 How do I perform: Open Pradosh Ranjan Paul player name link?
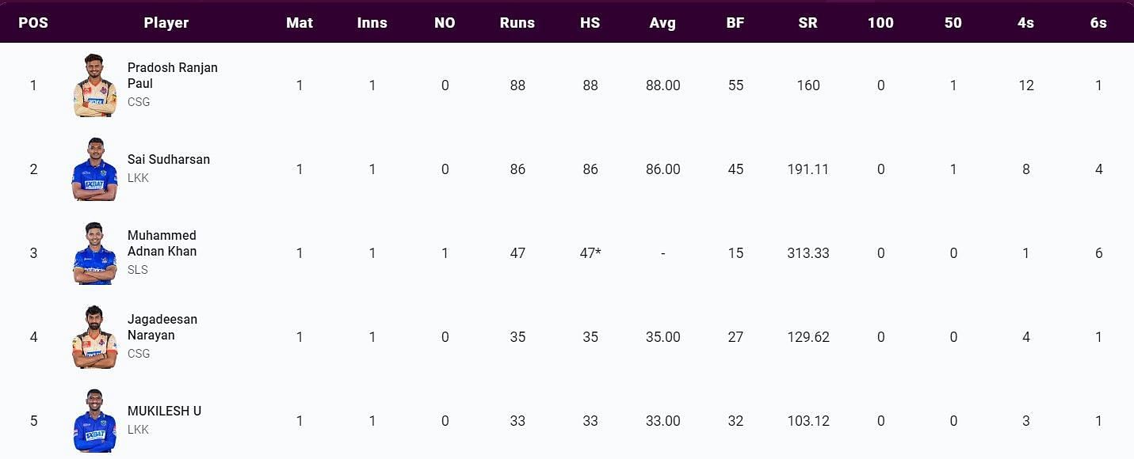[x=173, y=76]
